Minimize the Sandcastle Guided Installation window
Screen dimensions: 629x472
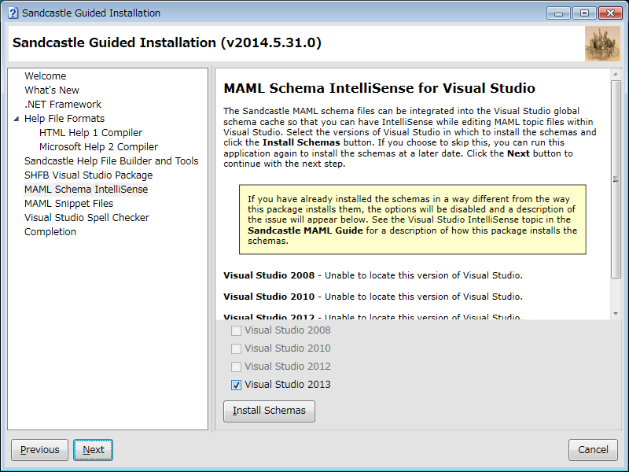click(558, 13)
